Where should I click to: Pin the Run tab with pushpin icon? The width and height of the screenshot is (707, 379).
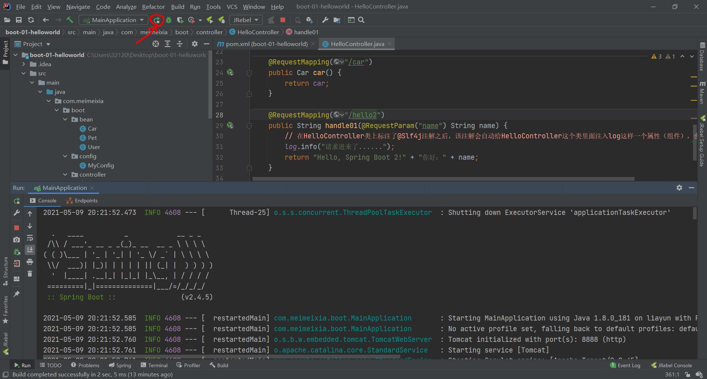[17, 294]
